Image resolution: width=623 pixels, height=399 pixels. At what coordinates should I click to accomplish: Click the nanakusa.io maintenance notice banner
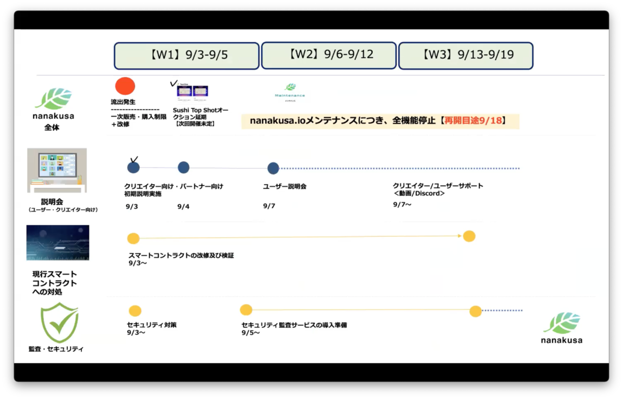tap(381, 121)
